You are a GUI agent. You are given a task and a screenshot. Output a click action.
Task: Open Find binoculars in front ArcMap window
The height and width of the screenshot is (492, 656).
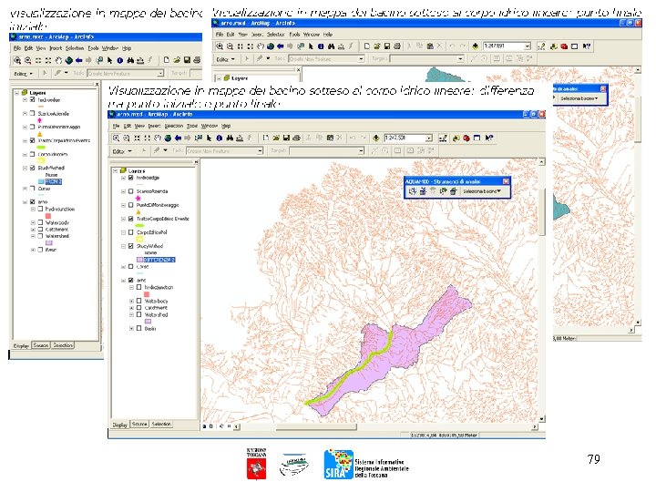[x=230, y=138]
